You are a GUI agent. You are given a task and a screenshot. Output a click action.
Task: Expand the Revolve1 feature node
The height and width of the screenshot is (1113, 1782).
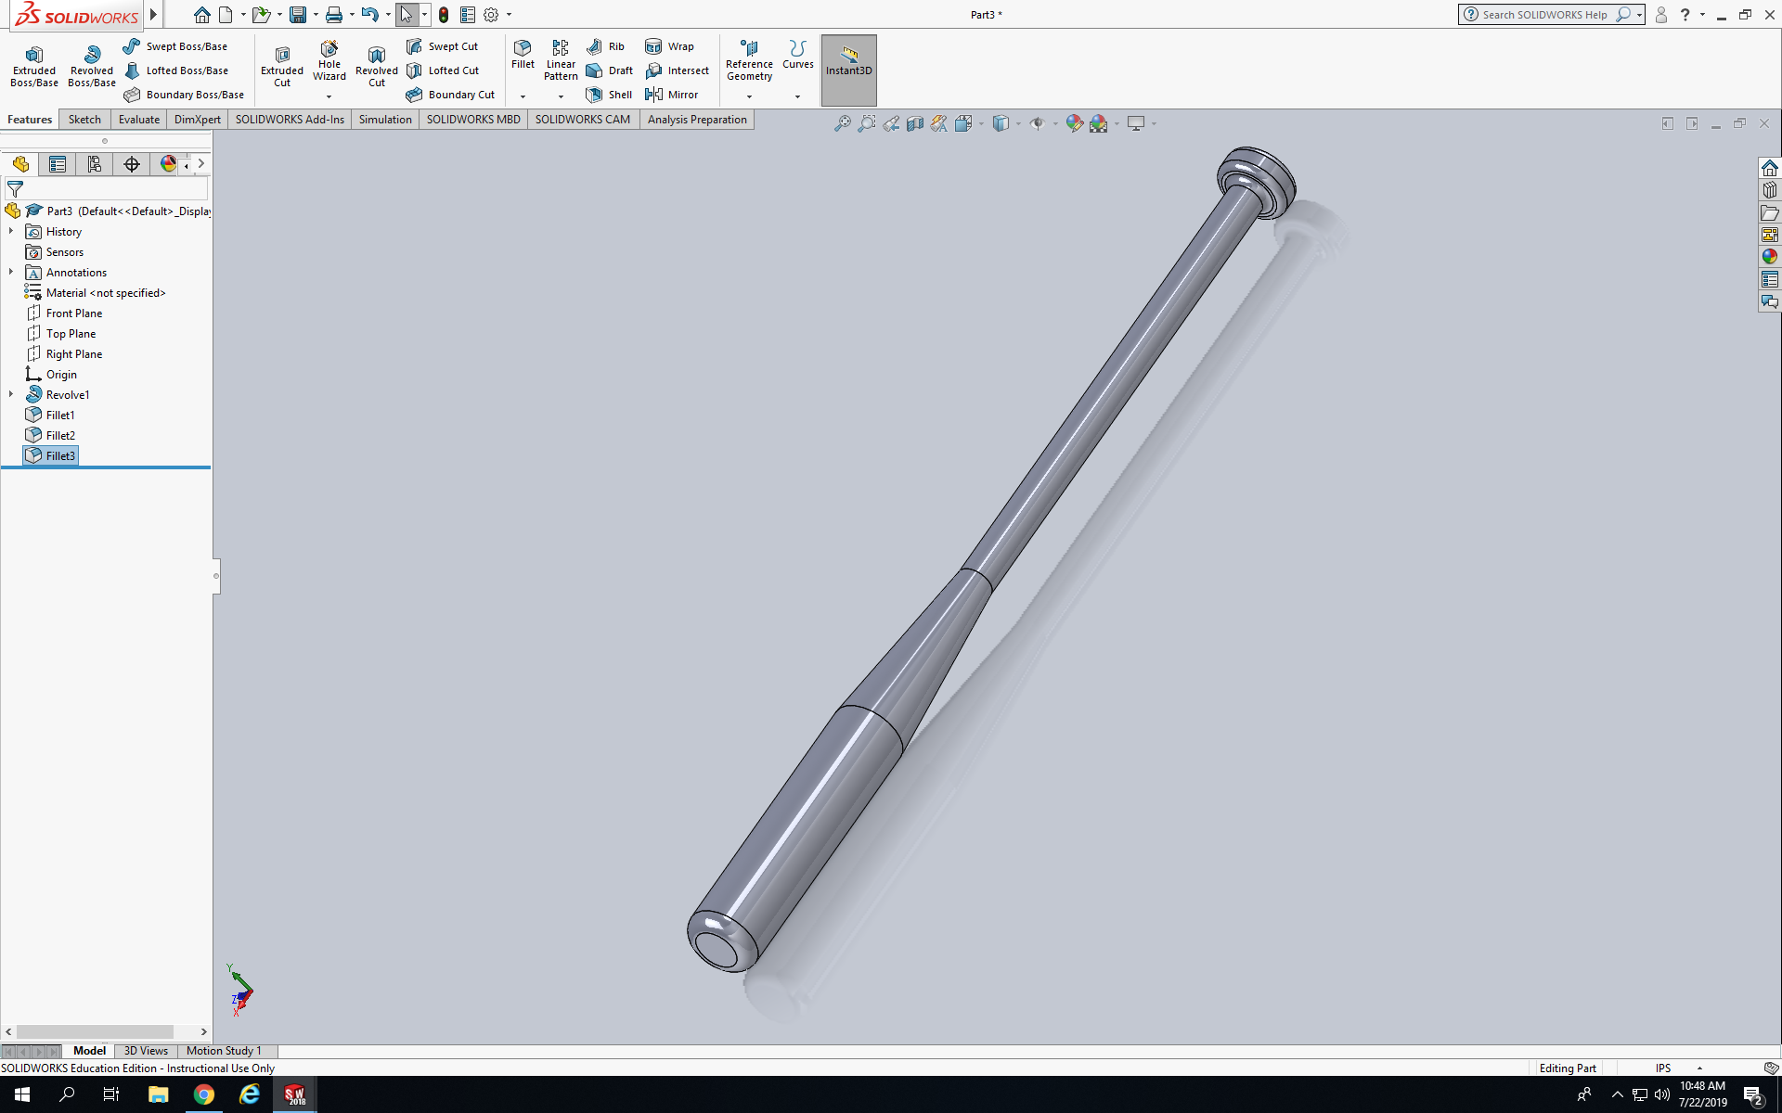11,394
